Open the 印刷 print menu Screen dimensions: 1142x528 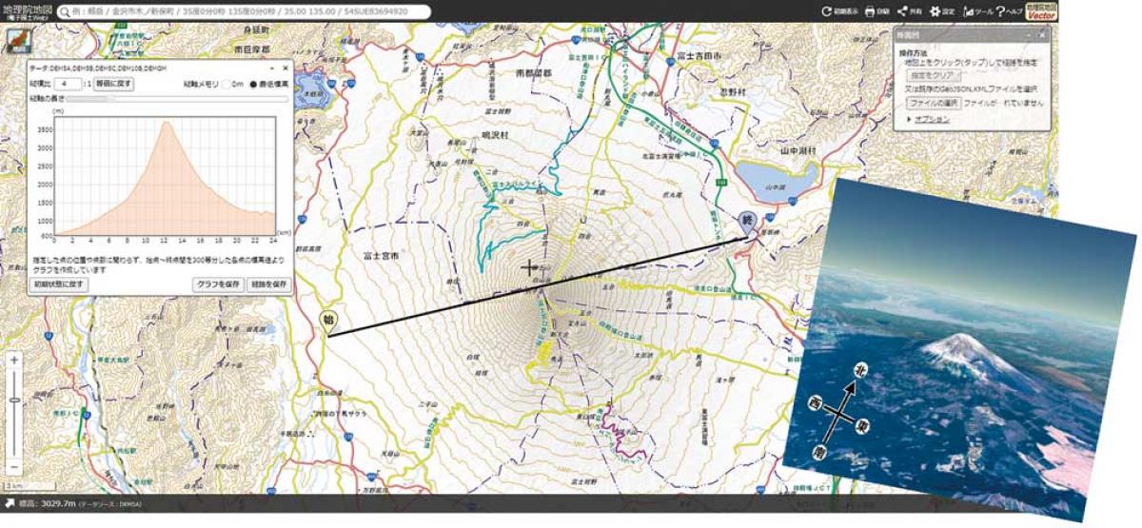[x=877, y=11]
